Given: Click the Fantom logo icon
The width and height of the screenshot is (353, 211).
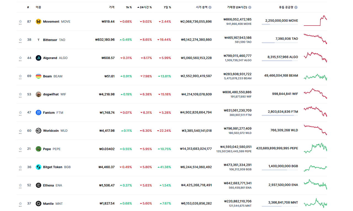Looking at the screenshot, I should (38, 112).
